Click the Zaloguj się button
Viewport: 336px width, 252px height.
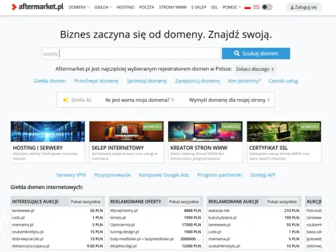[x=304, y=7]
